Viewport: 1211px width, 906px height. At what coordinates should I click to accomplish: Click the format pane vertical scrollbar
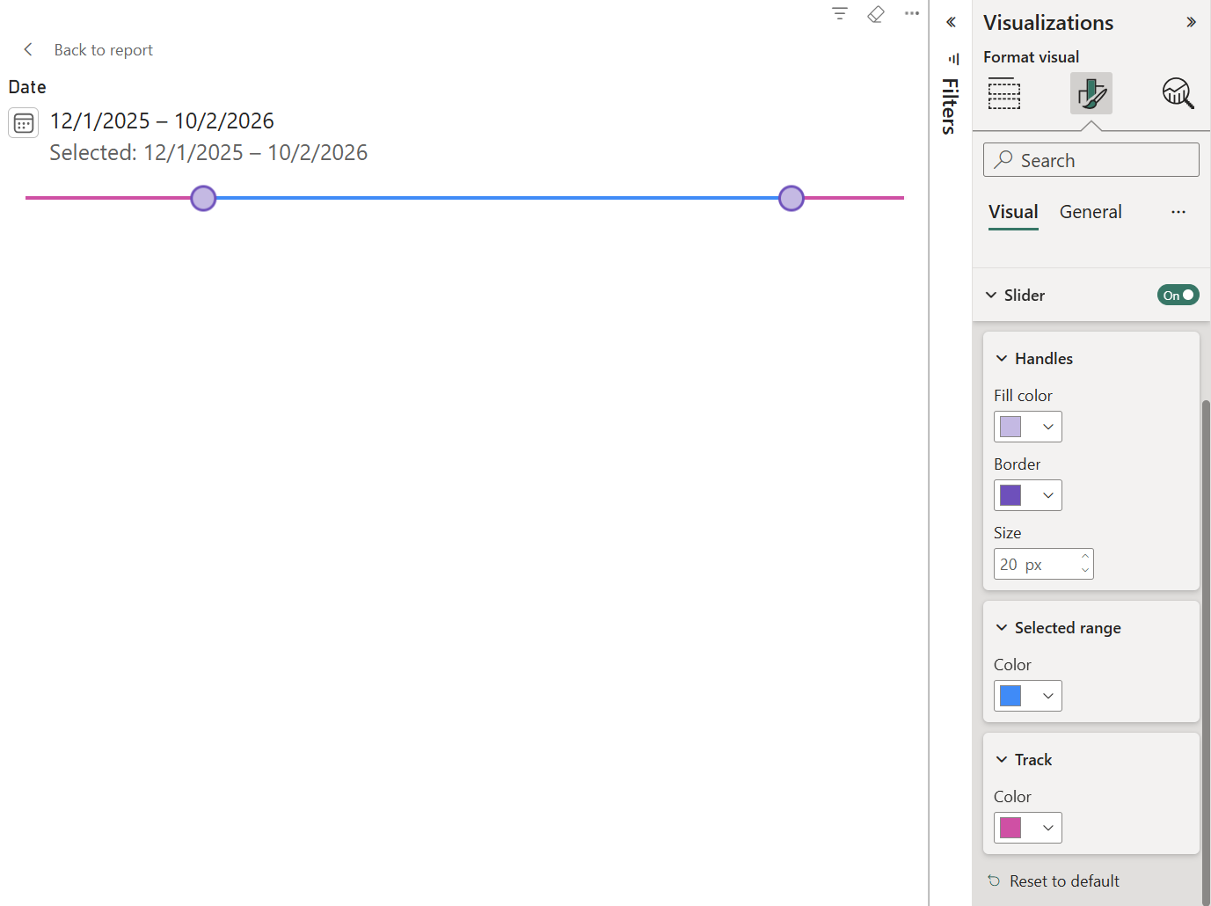(x=1206, y=651)
